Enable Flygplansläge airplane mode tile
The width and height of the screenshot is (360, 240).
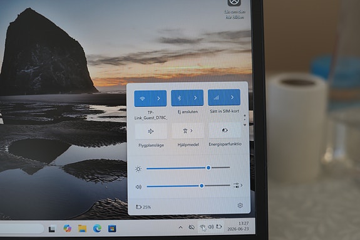(151, 131)
